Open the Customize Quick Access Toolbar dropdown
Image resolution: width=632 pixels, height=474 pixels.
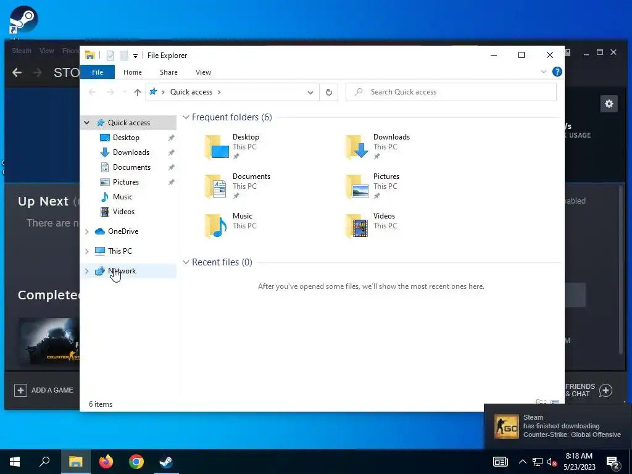pyautogui.click(x=135, y=56)
